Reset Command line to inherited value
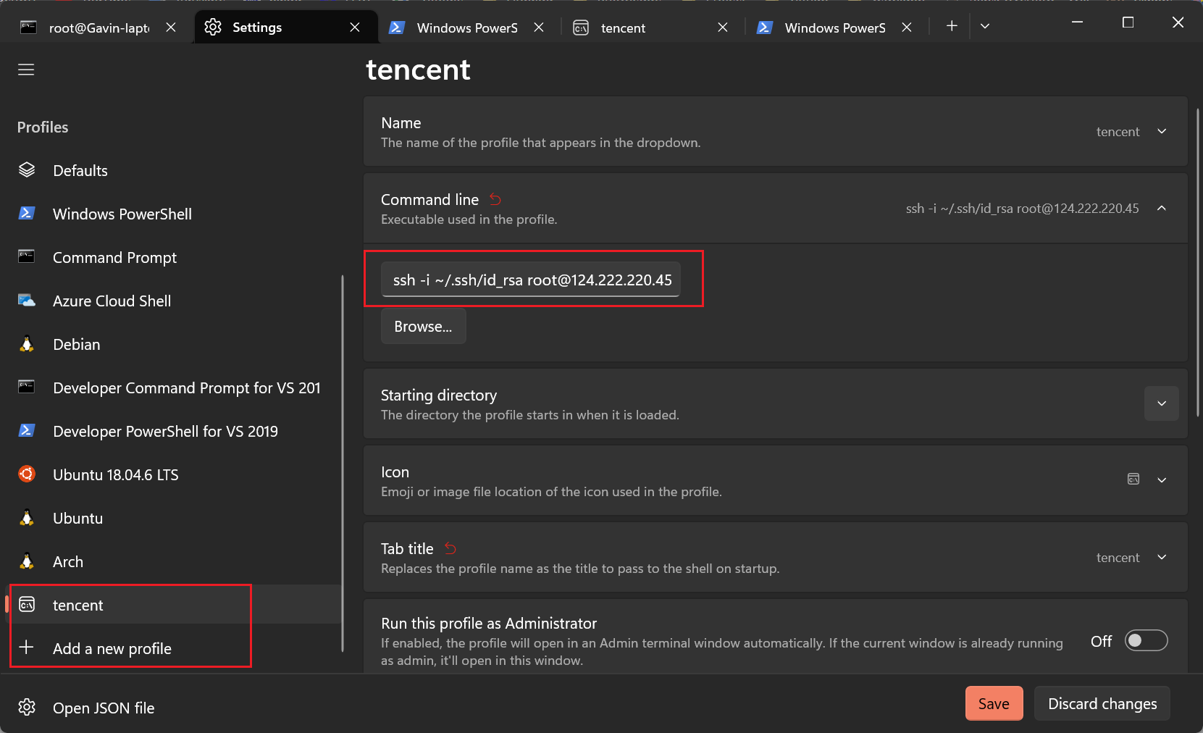 point(495,199)
